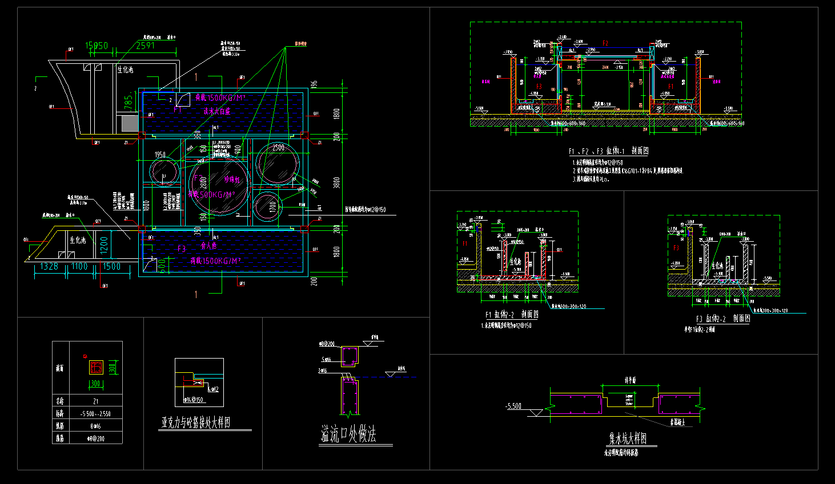This screenshot has width=835, height=484.
Task: Select the 1328 bottom dimension text
Action: tap(49, 266)
